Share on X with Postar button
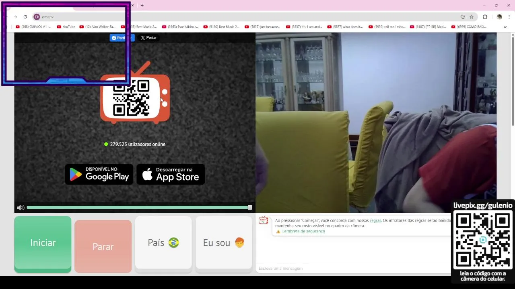Image resolution: width=515 pixels, height=289 pixels. pos(148,38)
